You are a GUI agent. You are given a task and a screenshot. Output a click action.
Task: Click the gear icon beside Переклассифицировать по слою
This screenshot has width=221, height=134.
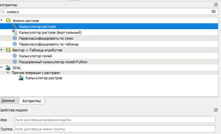(15, 38)
